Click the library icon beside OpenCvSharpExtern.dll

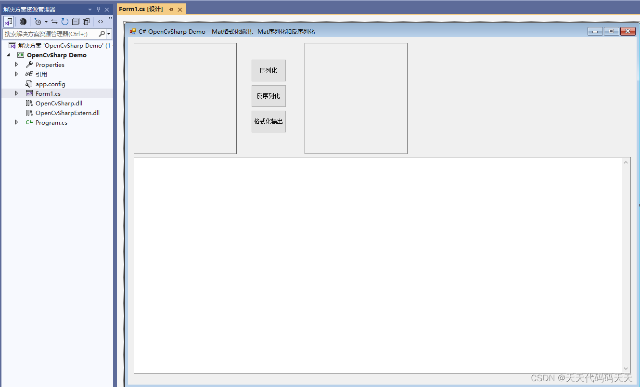click(x=29, y=113)
